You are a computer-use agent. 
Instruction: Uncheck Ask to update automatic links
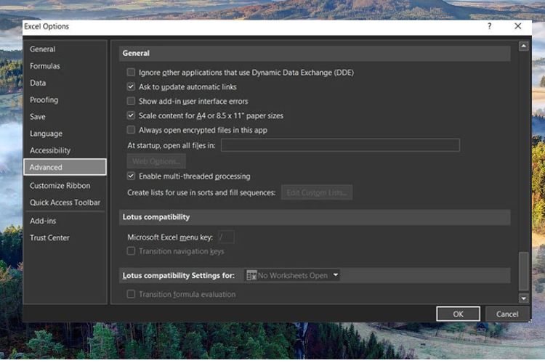tap(131, 86)
